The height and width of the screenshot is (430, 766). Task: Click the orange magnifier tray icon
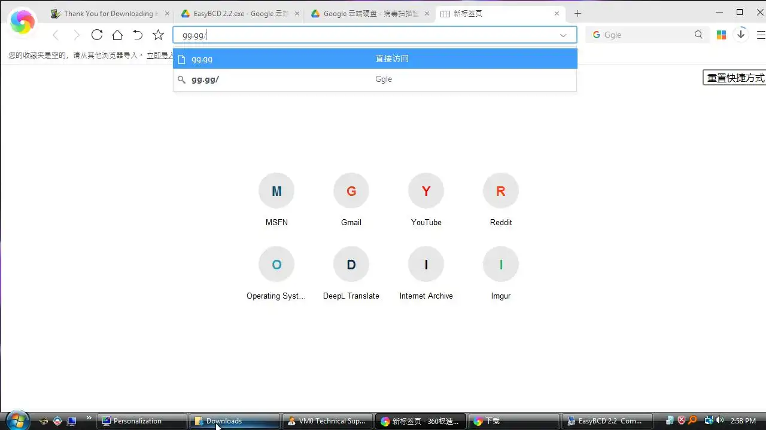tap(693, 420)
